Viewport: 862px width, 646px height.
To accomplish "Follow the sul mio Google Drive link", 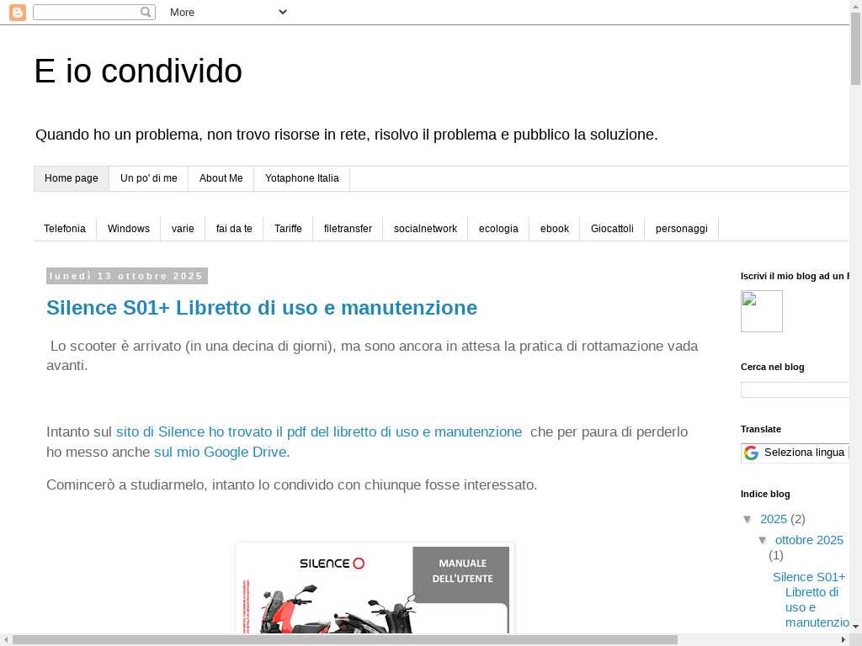I will click(x=221, y=453).
